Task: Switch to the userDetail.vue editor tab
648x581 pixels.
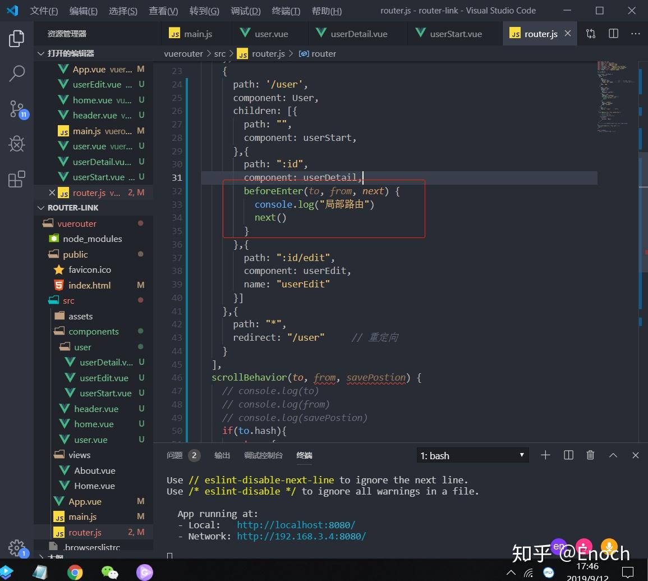Action: pos(359,34)
